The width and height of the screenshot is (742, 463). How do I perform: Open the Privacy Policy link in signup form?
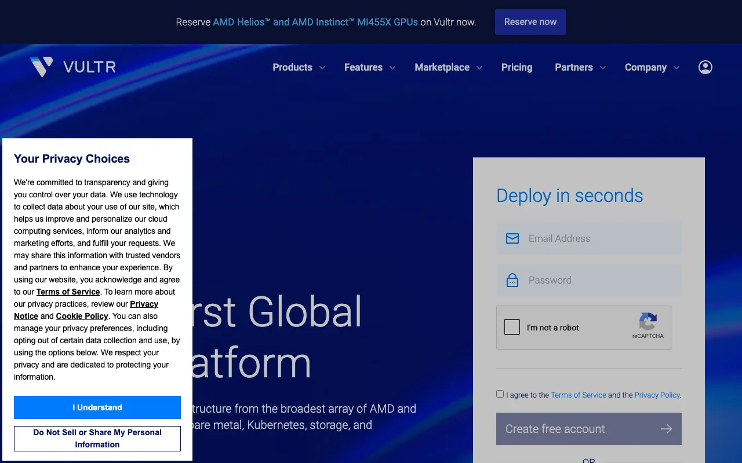click(x=657, y=395)
